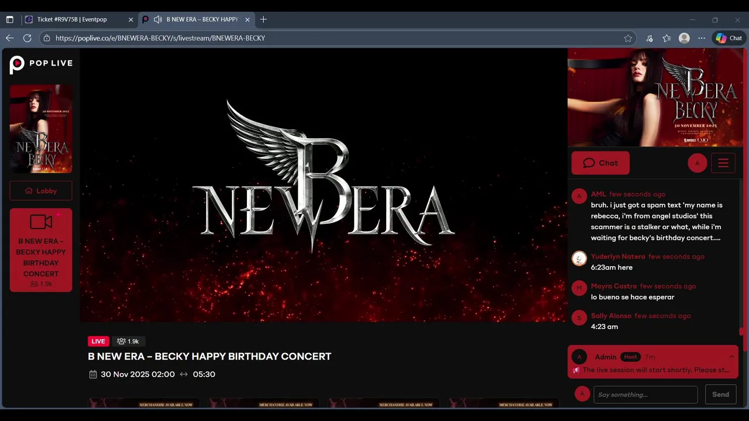The image size is (749, 421).
Task: Close the Ticket #R9V75B Eventpop tab
Action: pos(130,19)
